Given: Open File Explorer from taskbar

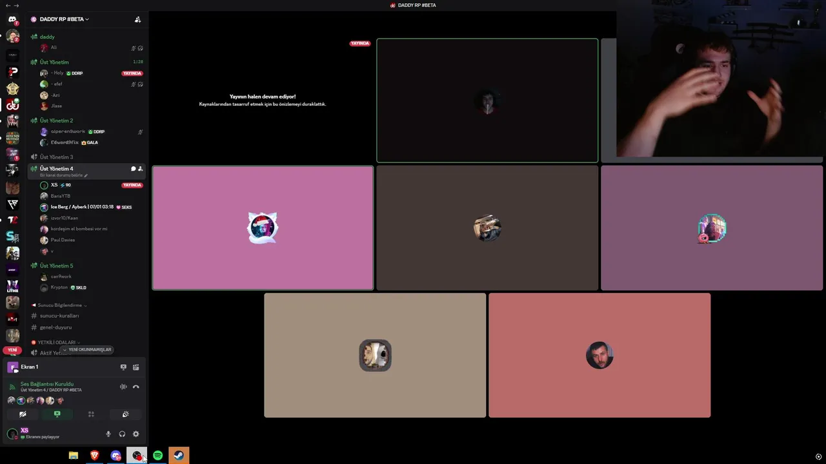Looking at the screenshot, I should (x=74, y=456).
